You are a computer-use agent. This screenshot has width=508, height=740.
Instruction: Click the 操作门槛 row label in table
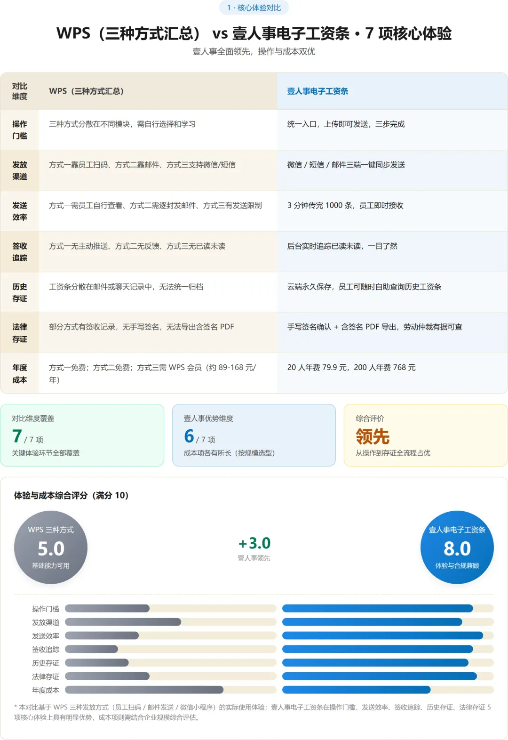20,130
